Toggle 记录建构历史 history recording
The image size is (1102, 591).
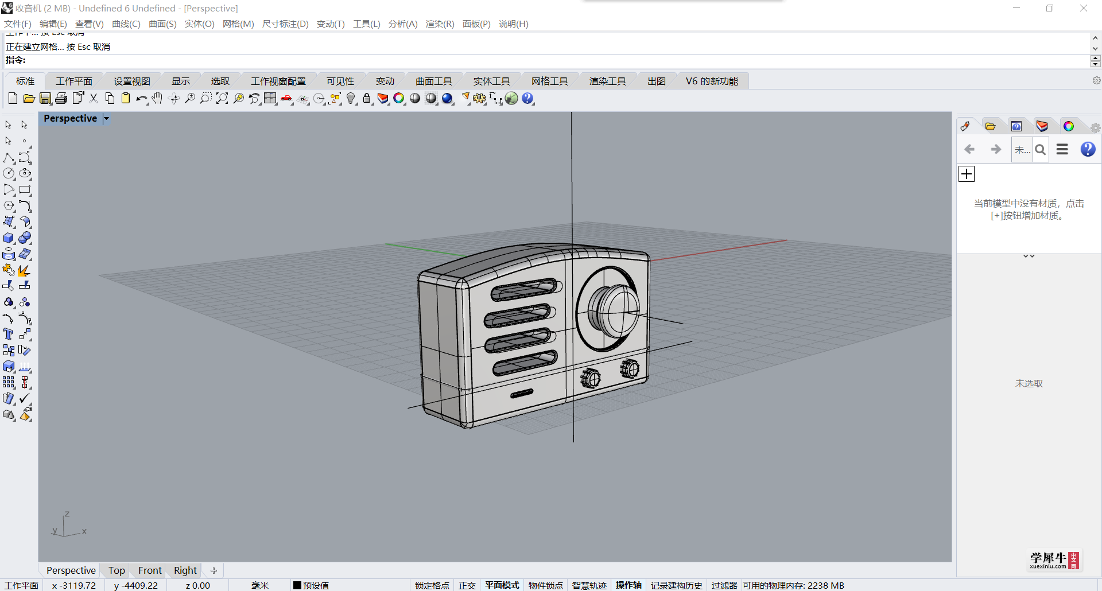click(677, 585)
